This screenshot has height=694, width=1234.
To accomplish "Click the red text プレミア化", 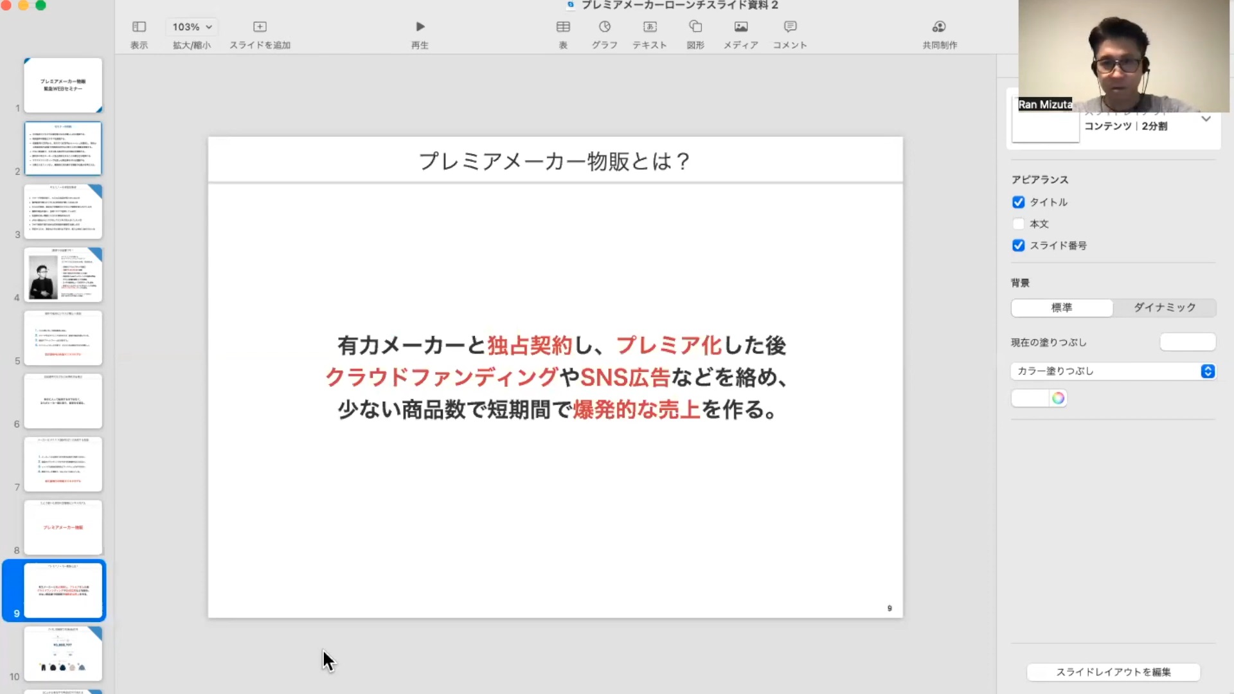I will (x=669, y=346).
